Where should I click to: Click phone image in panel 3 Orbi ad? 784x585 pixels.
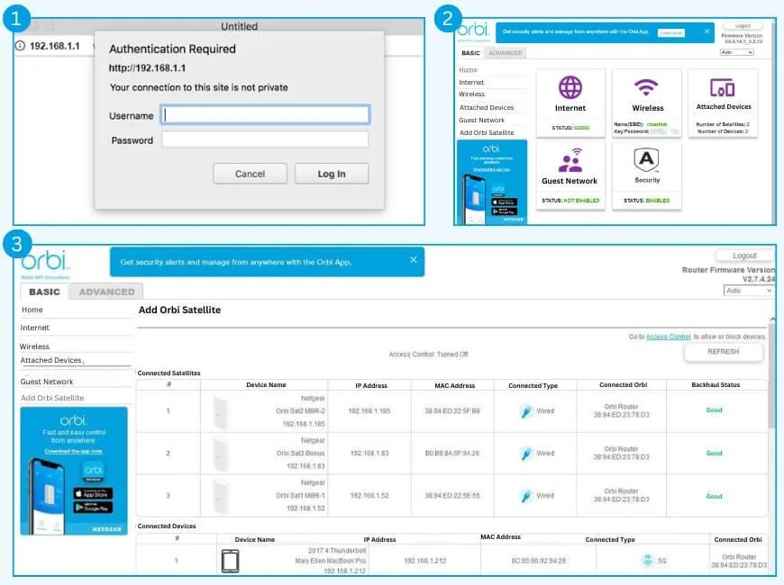pos(49,496)
